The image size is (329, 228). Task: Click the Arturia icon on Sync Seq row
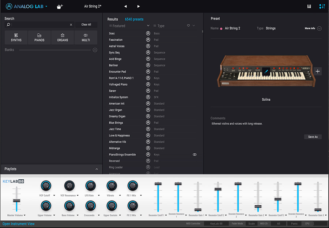[148, 52]
